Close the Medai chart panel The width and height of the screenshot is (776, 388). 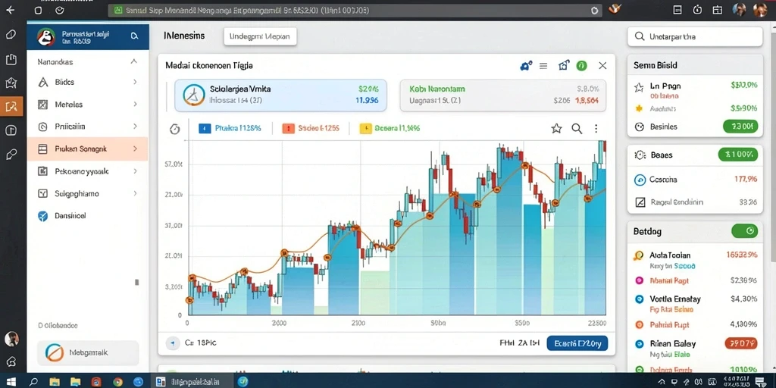602,65
